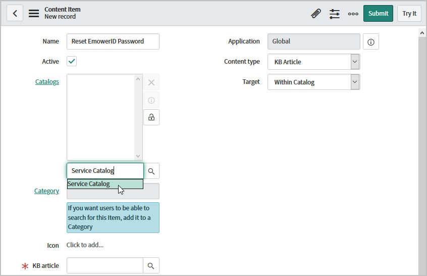Unlock Catalogs with the lock icon
The width and height of the screenshot is (427, 276).
pyautogui.click(x=151, y=117)
